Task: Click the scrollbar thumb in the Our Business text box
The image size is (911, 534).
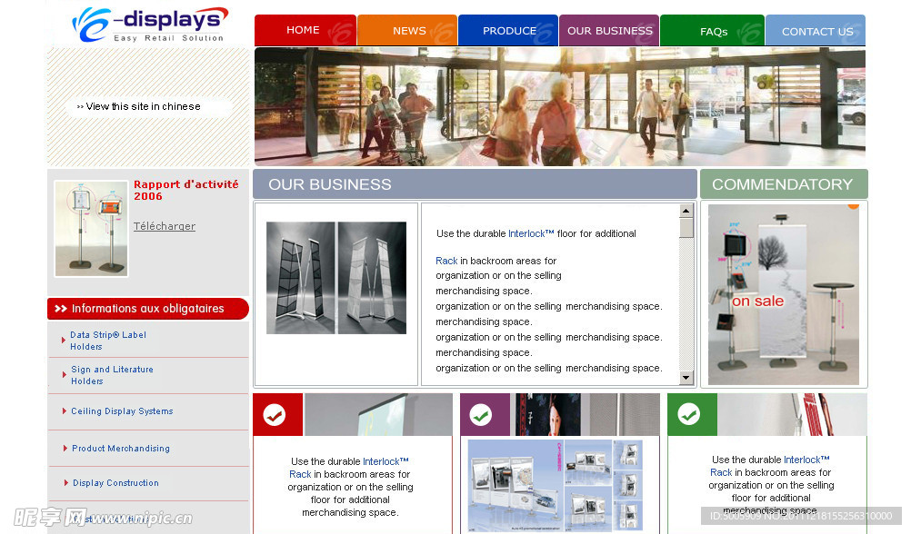Action: pos(686,228)
